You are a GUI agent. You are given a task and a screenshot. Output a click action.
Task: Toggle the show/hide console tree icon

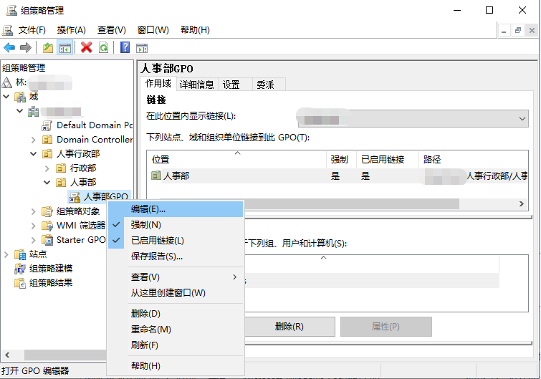pos(65,47)
